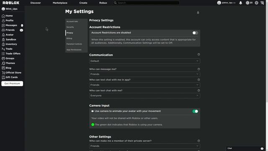Screen dimensions: 268x151
Task: Click the Wint_Ups name in the sidebar
Action: click(x=11, y=9)
